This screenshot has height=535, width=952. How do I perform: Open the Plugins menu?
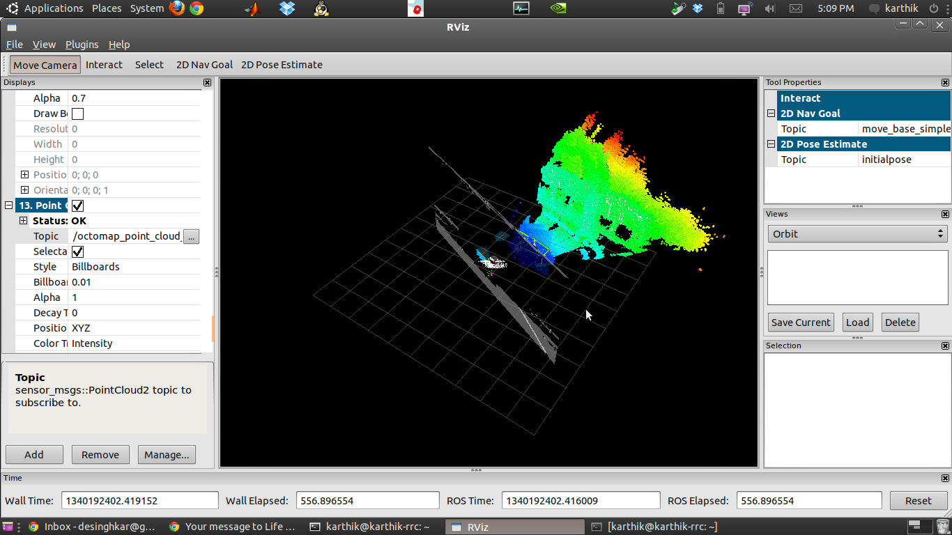click(x=82, y=45)
